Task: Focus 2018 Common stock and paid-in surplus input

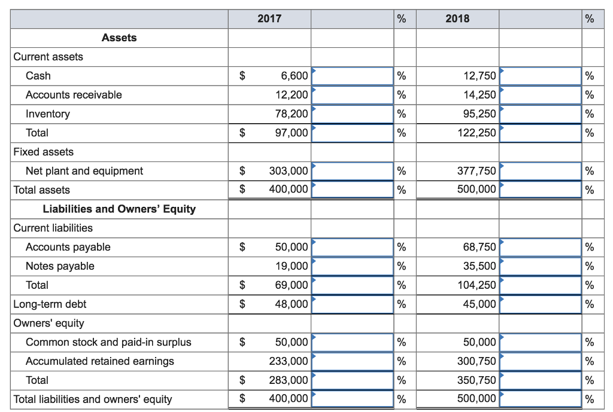Action: coord(541,343)
